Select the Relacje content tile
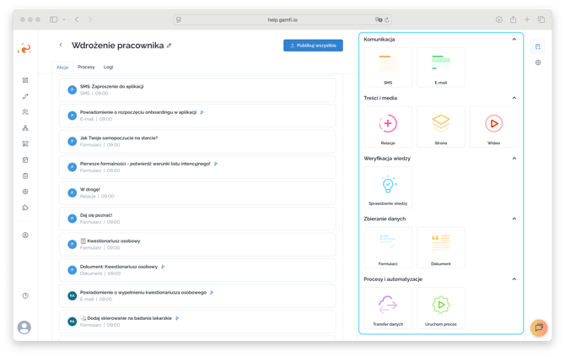Viewport: 565px width, 357px height. [388, 127]
